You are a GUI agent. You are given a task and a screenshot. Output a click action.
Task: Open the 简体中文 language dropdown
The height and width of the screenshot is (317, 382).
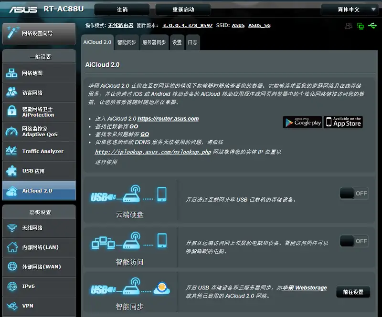coord(351,10)
